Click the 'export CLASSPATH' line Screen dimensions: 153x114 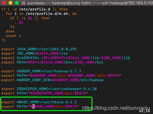tap(66, 58)
